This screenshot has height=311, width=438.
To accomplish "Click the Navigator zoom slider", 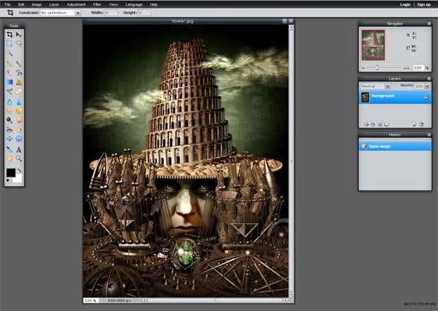I will click(x=377, y=68).
